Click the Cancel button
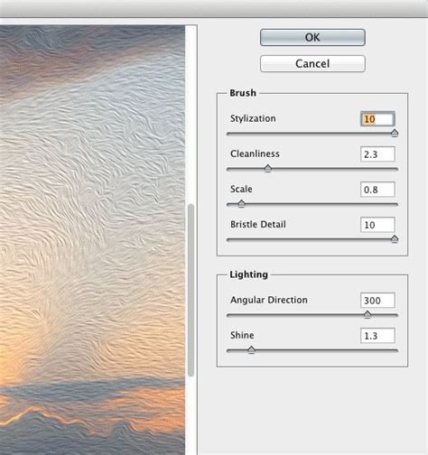Viewport: 428px width, 455px height. (312, 63)
